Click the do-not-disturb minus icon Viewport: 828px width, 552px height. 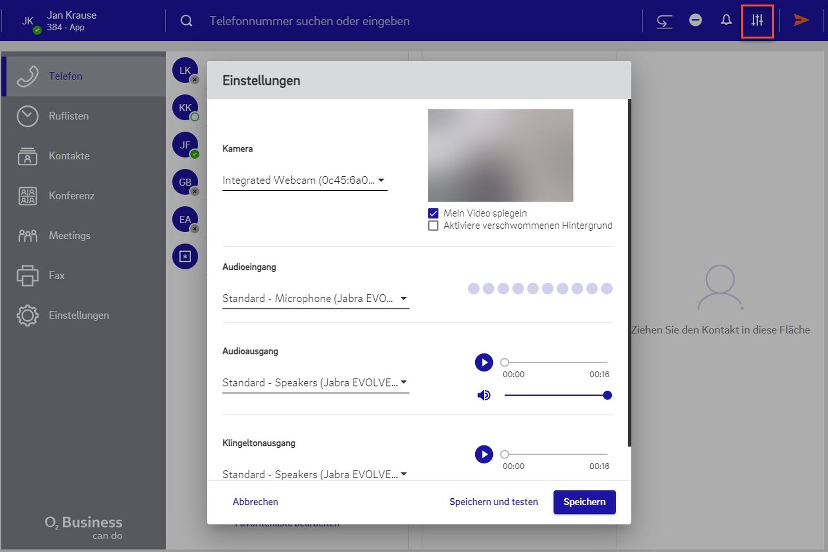(x=696, y=20)
